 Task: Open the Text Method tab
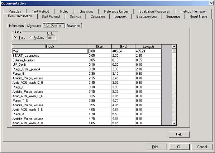click(x=40, y=11)
